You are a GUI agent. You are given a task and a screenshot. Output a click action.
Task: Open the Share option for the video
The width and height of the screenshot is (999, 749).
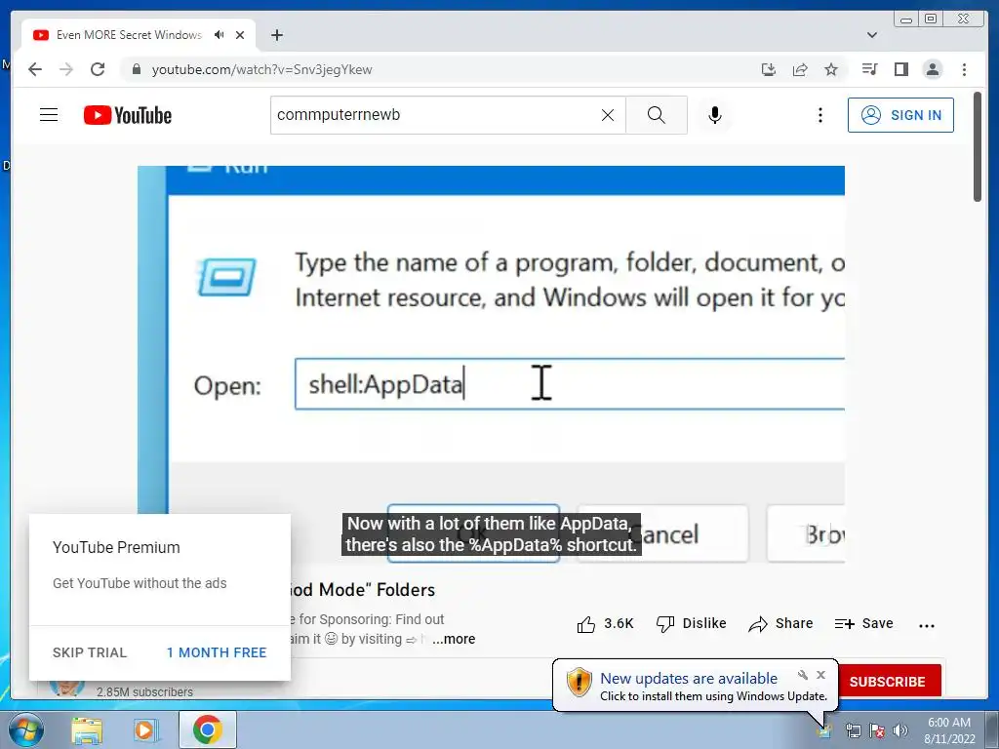coord(781,624)
